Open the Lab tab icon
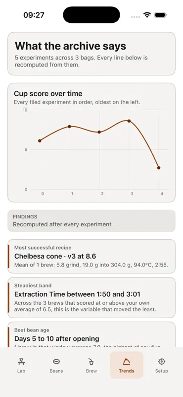Viewport: 183px width, 397px height. [21, 362]
